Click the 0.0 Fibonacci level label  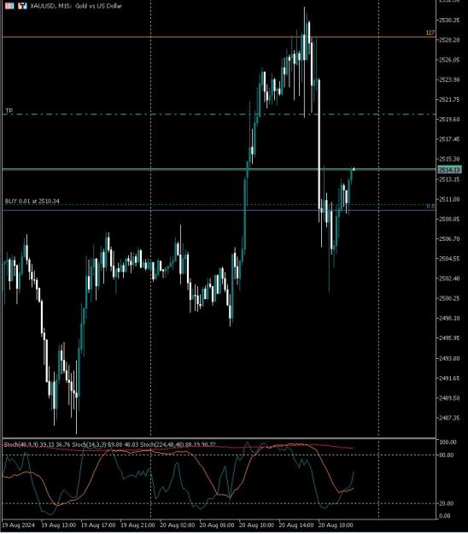tap(430, 207)
